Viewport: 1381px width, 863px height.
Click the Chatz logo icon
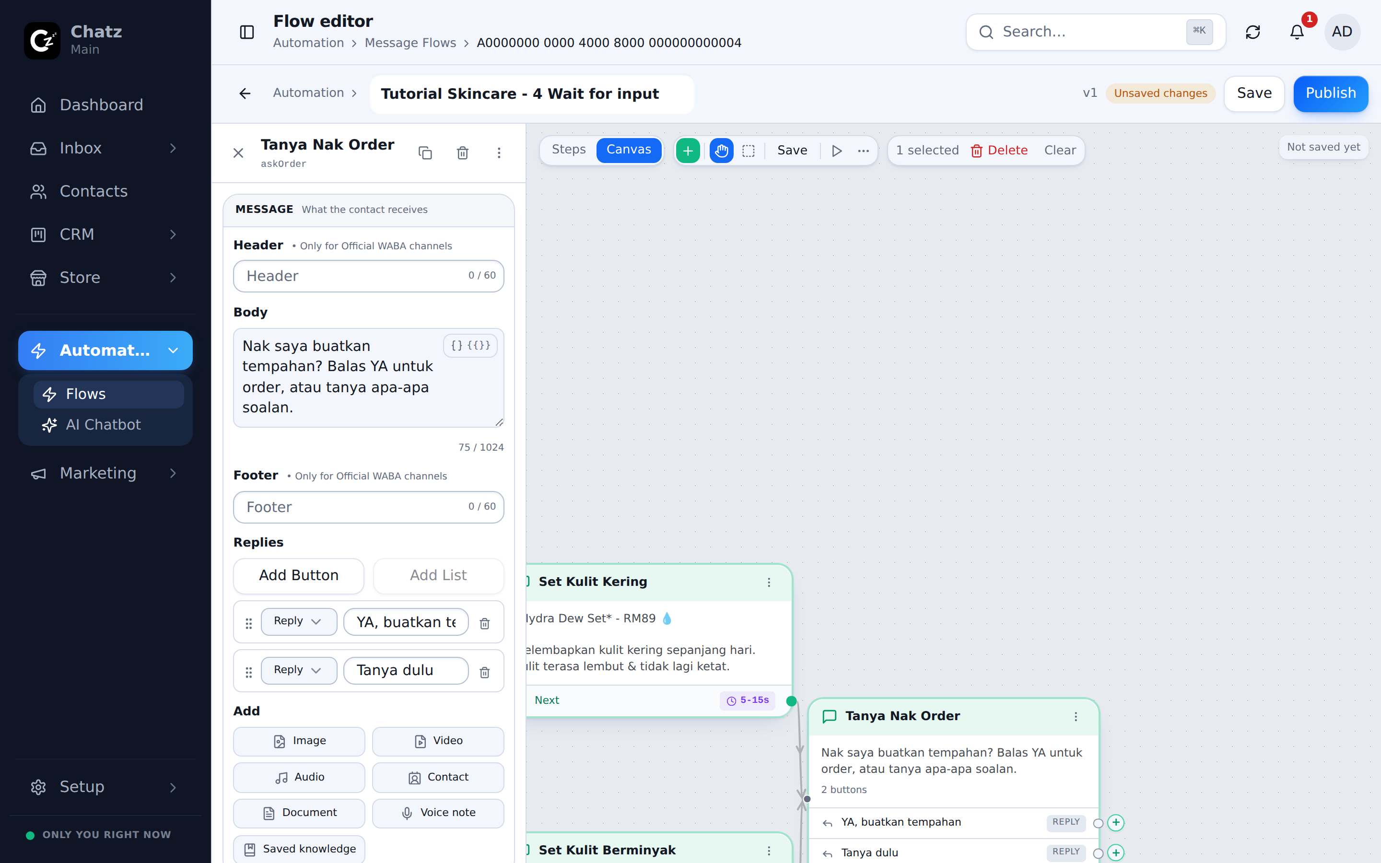pyautogui.click(x=42, y=41)
